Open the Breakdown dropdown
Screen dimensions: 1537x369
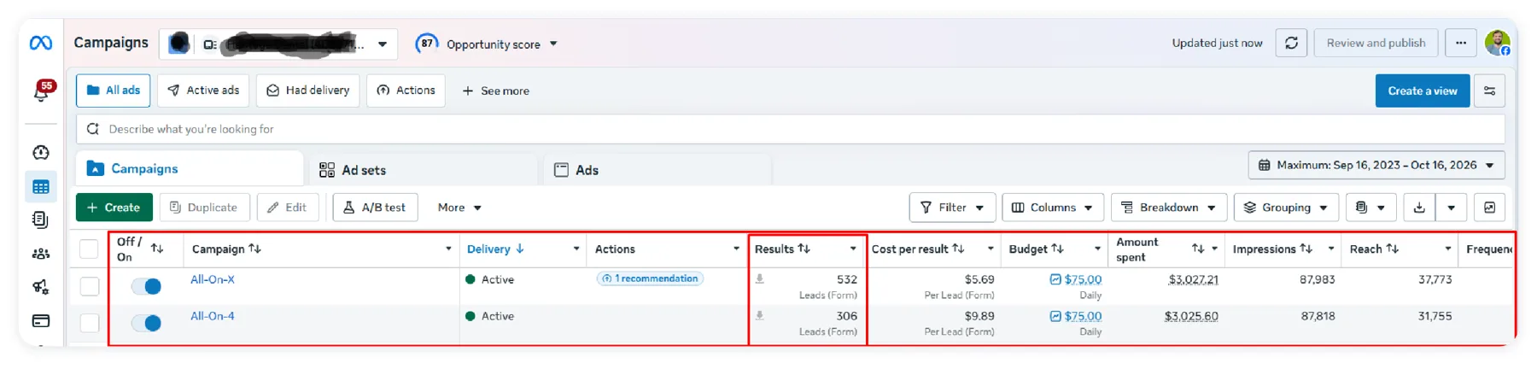(1168, 208)
